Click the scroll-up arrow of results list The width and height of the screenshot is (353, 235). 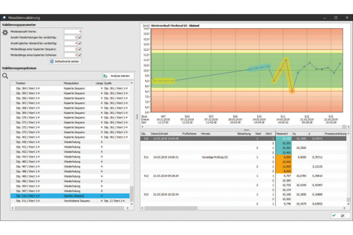(x=132, y=83)
